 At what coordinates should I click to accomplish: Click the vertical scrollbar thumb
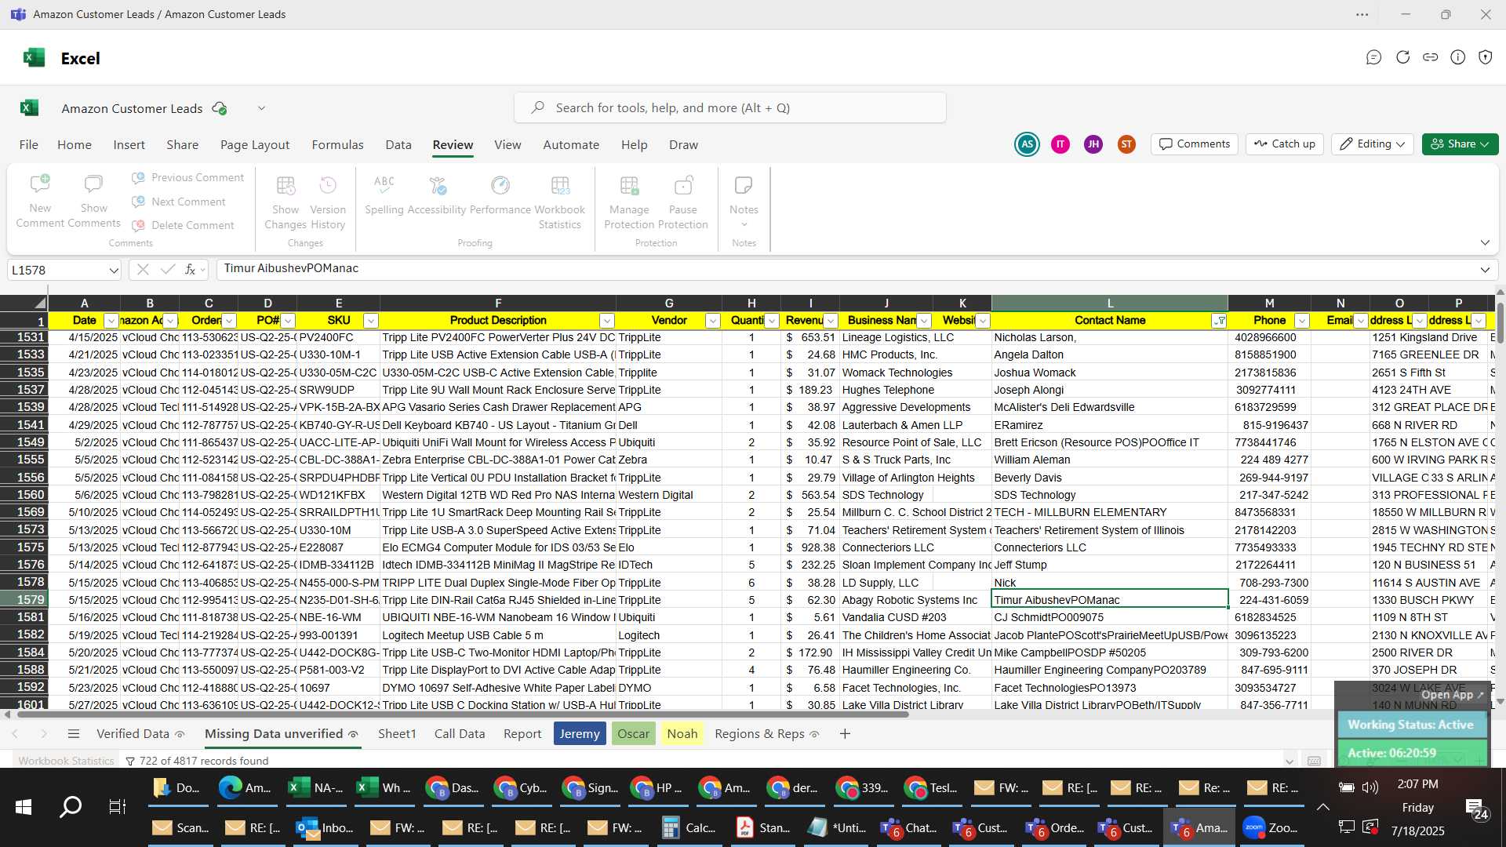pos(1500,322)
